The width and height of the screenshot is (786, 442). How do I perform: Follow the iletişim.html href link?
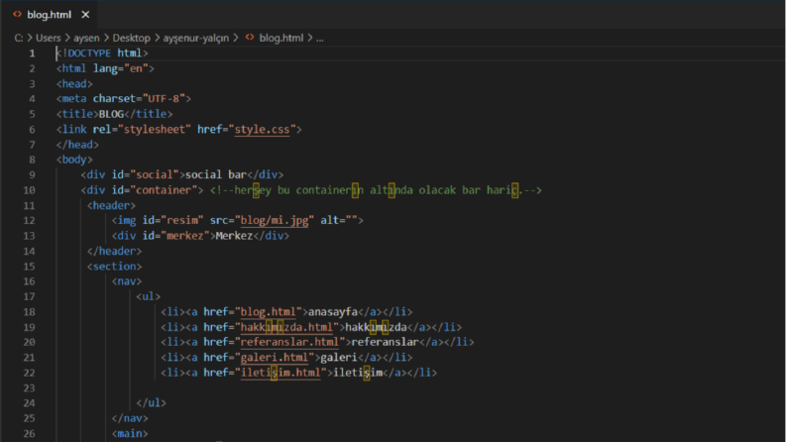(281, 373)
